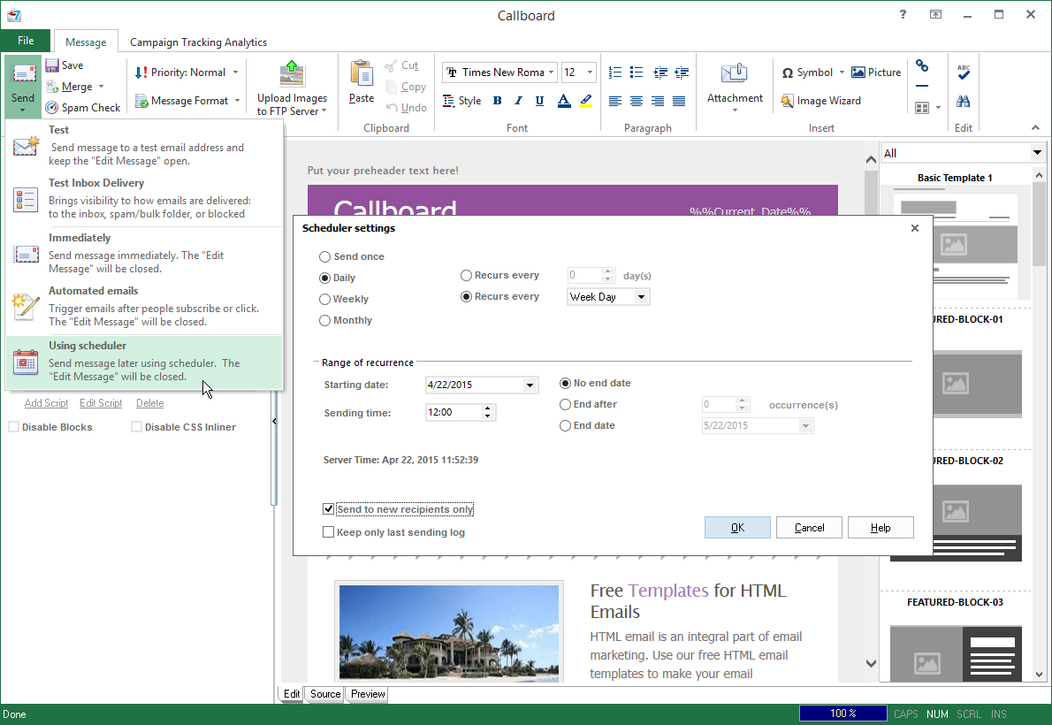The image size is (1052, 725).
Task: Open the Week Day recurrence dropdown
Action: 641,297
